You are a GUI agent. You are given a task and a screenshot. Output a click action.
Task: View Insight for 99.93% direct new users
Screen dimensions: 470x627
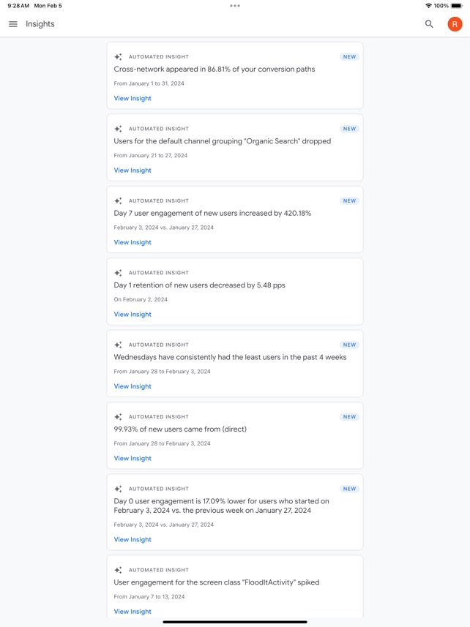(133, 459)
